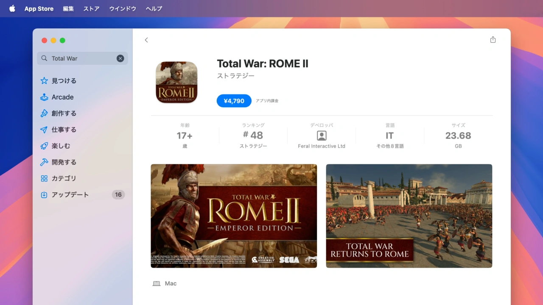The image size is (543, 305).
Task: Open the Apple menu logo
Action: 12,8
